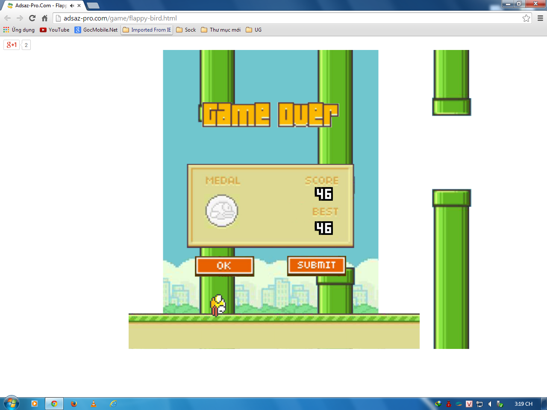Click the red figure tray icon

[449, 404]
